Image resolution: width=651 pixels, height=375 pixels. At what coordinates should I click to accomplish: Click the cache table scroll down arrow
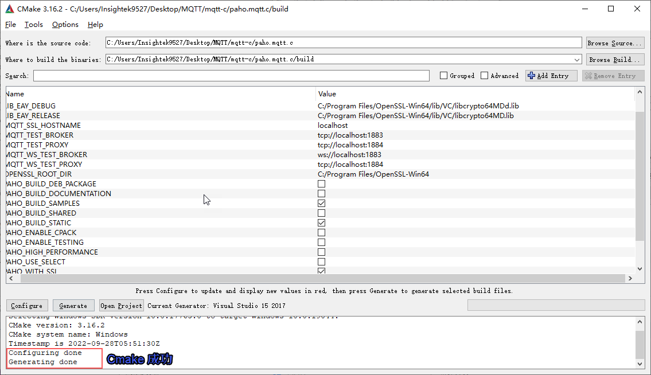coord(640,269)
